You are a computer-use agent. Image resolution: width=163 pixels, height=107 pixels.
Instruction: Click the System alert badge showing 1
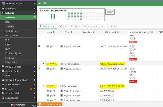(31, 89)
